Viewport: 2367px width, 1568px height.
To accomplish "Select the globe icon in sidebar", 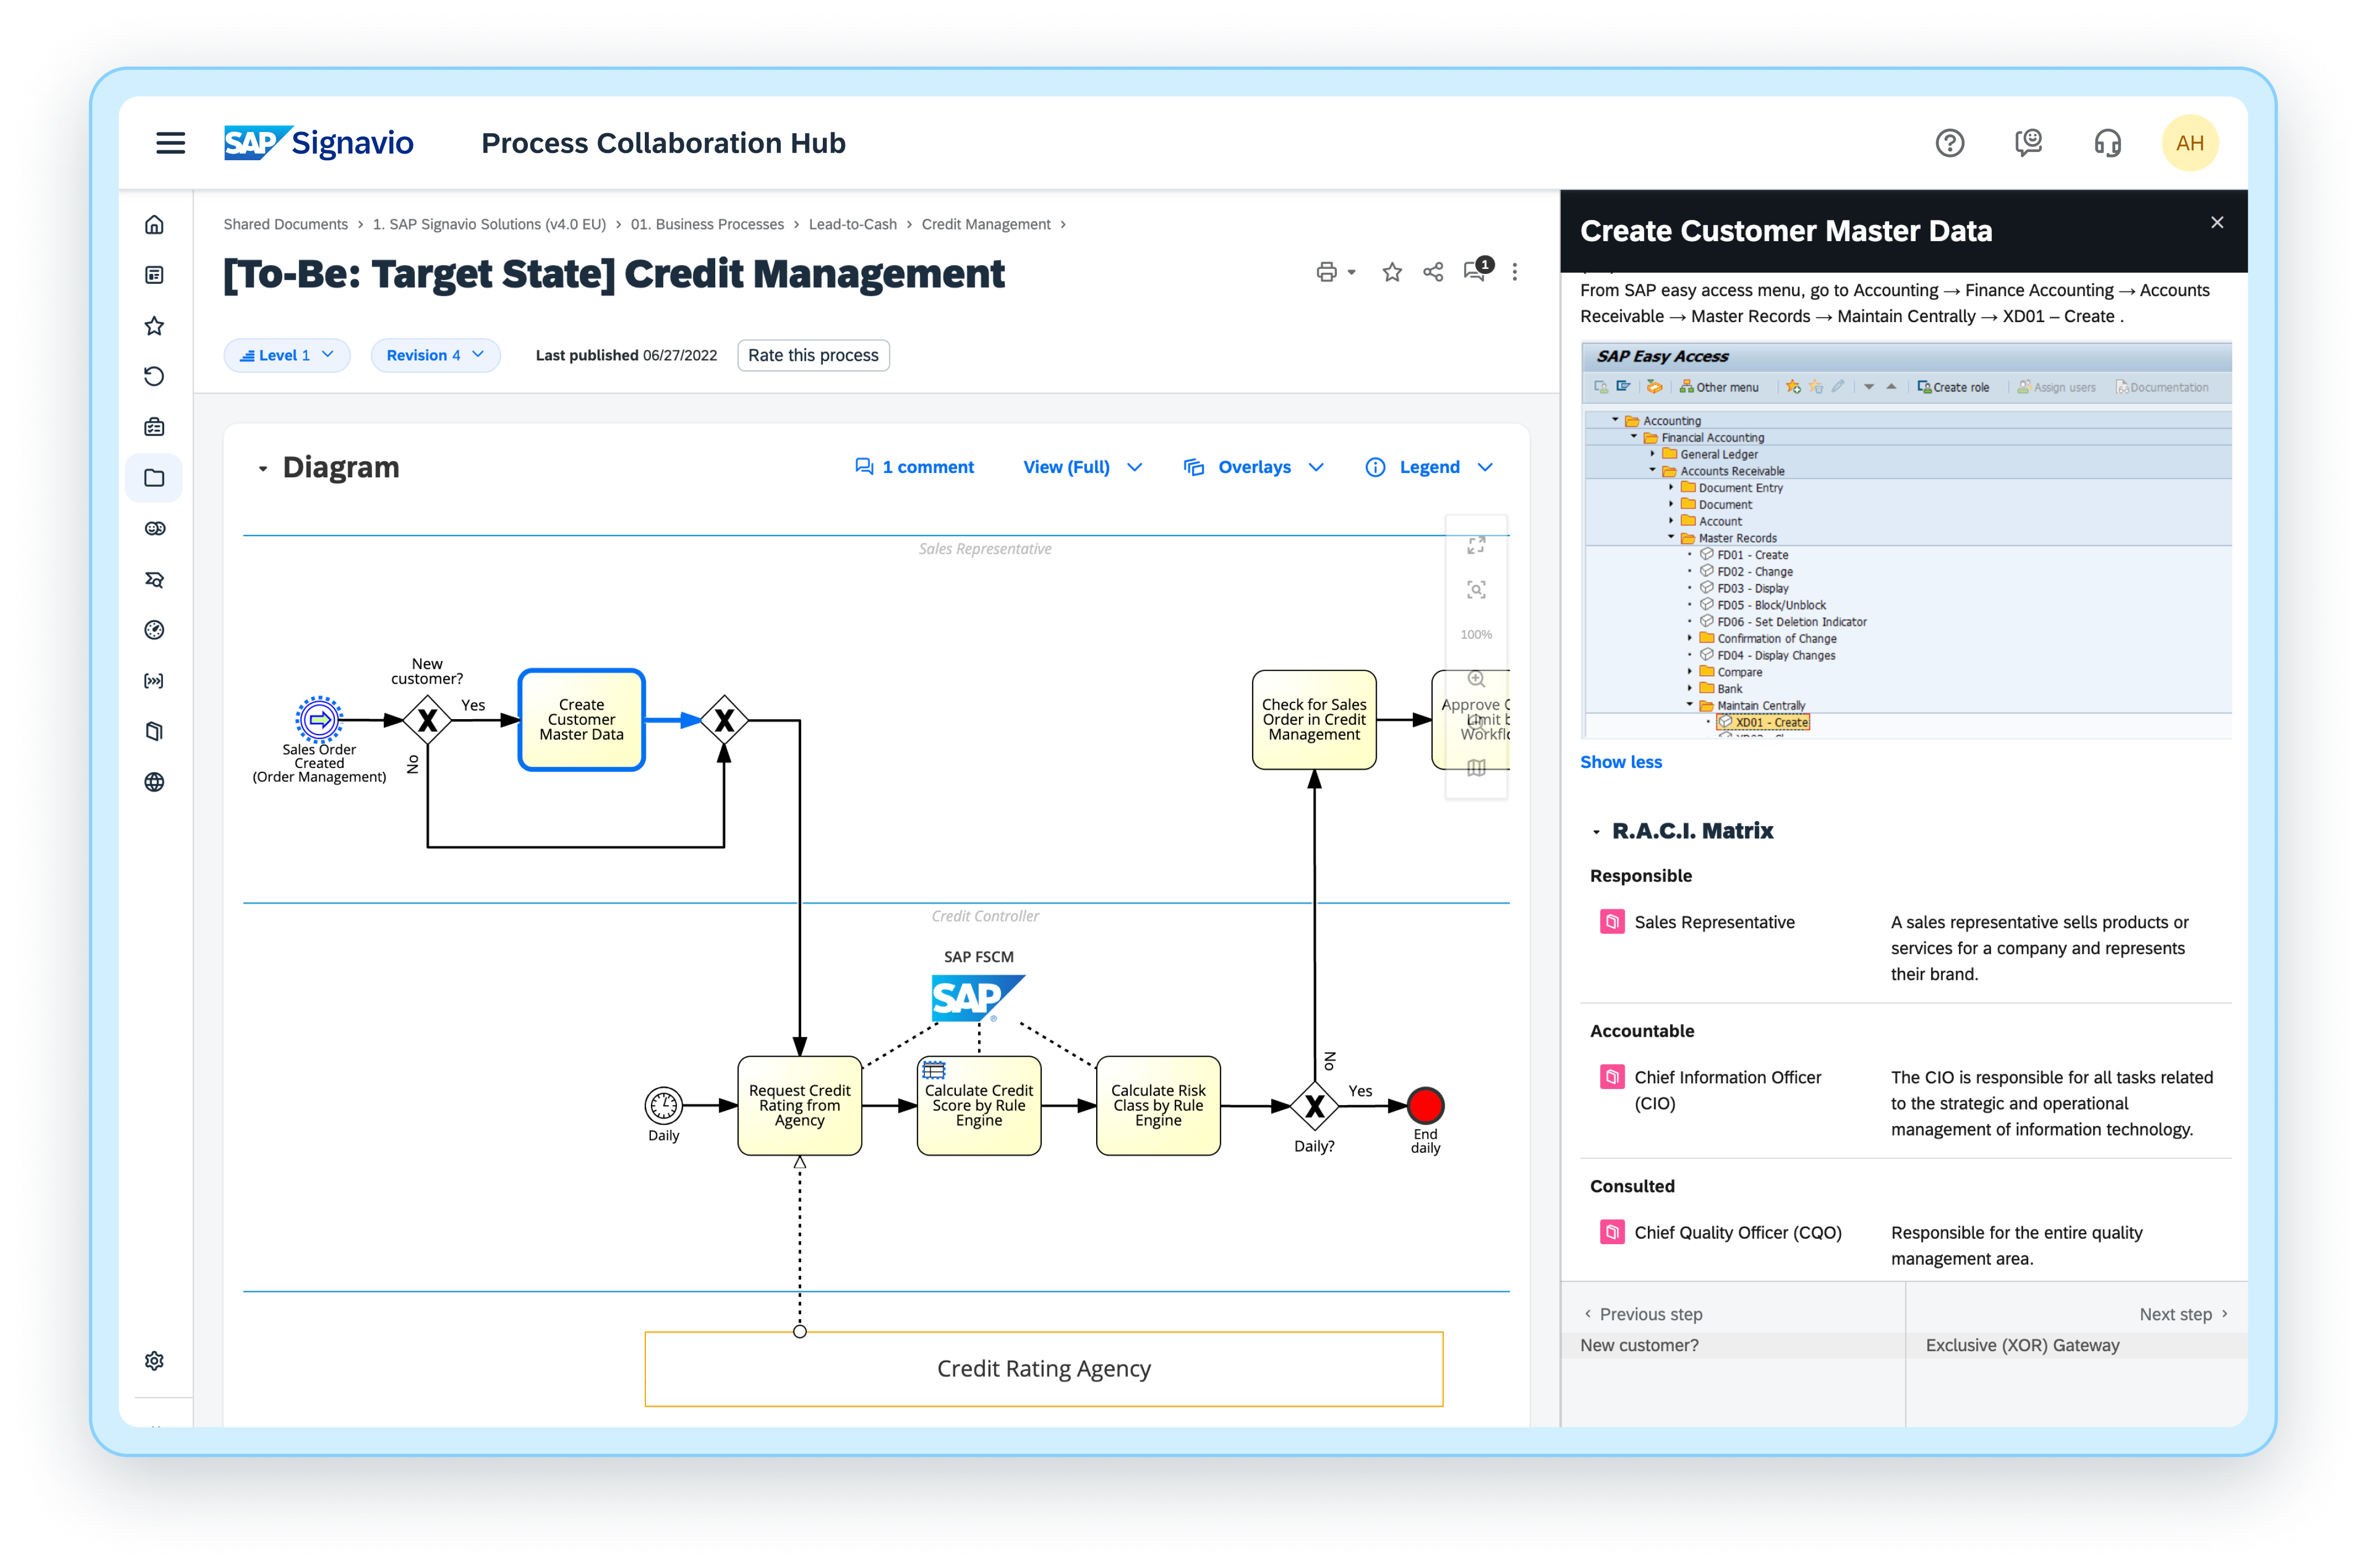I will coord(155,782).
